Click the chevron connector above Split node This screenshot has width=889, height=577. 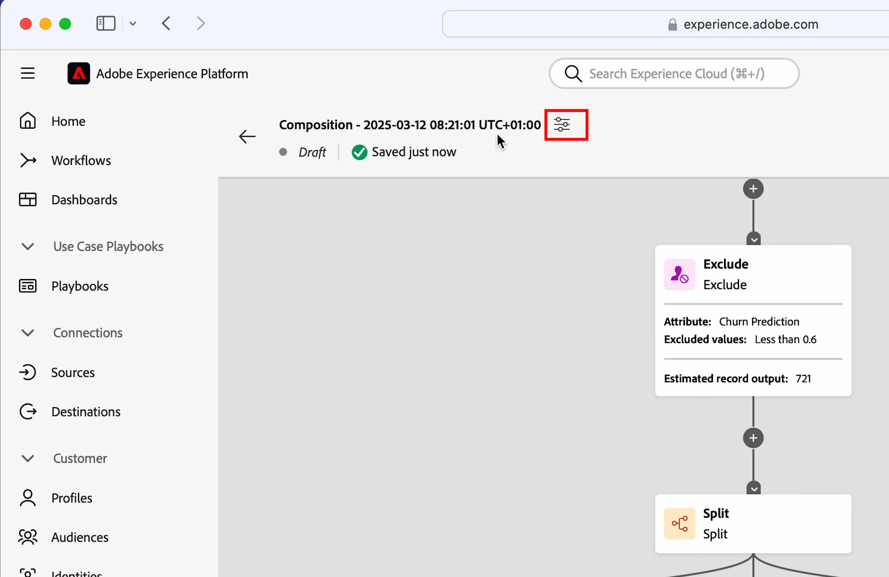[x=753, y=488]
